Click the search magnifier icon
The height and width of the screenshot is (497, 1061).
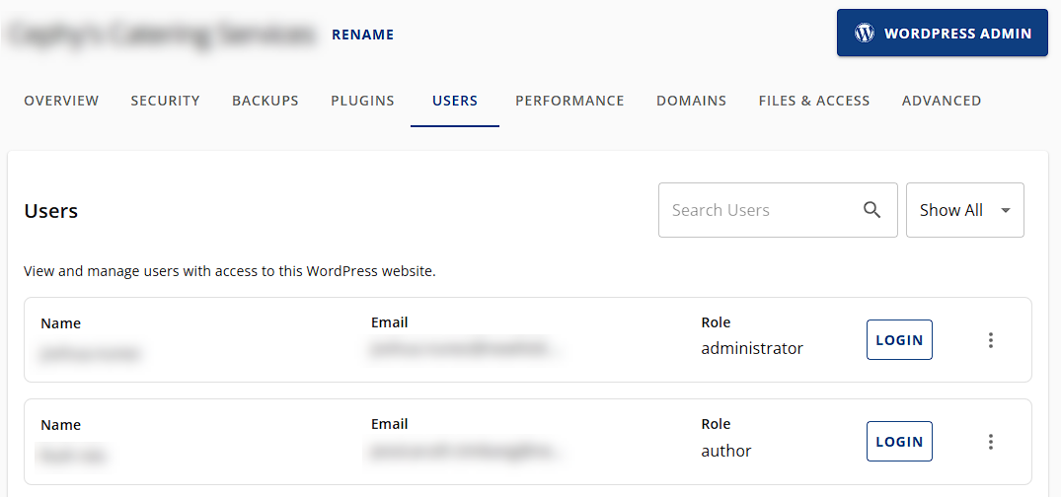[x=872, y=210]
